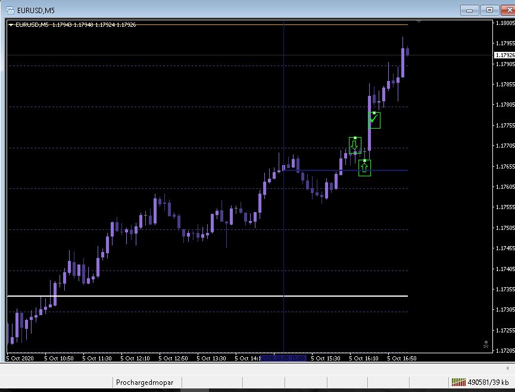Click the 5 Oct 13:30 time axis label
Viewport: 515px width, 392px height.
[x=211, y=358]
